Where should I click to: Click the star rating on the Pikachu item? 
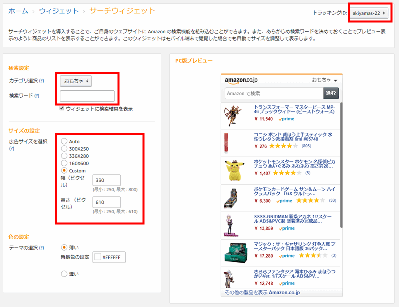point(287,173)
